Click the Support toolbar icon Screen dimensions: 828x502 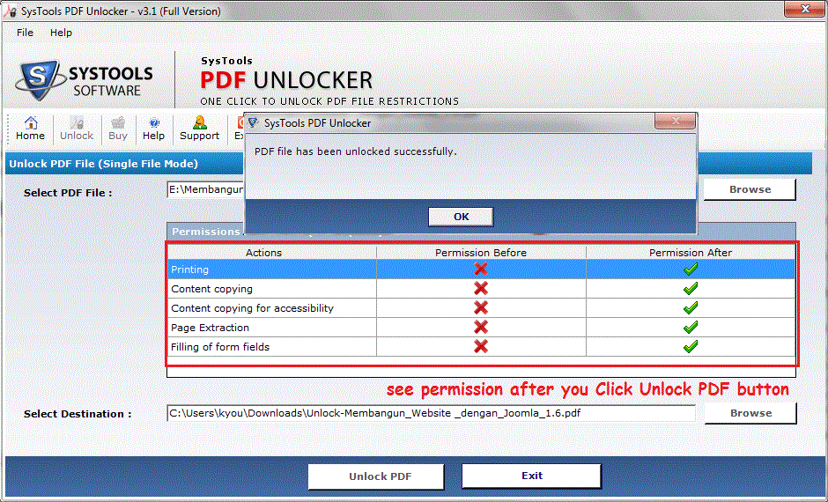pyautogui.click(x=199, y=129)
